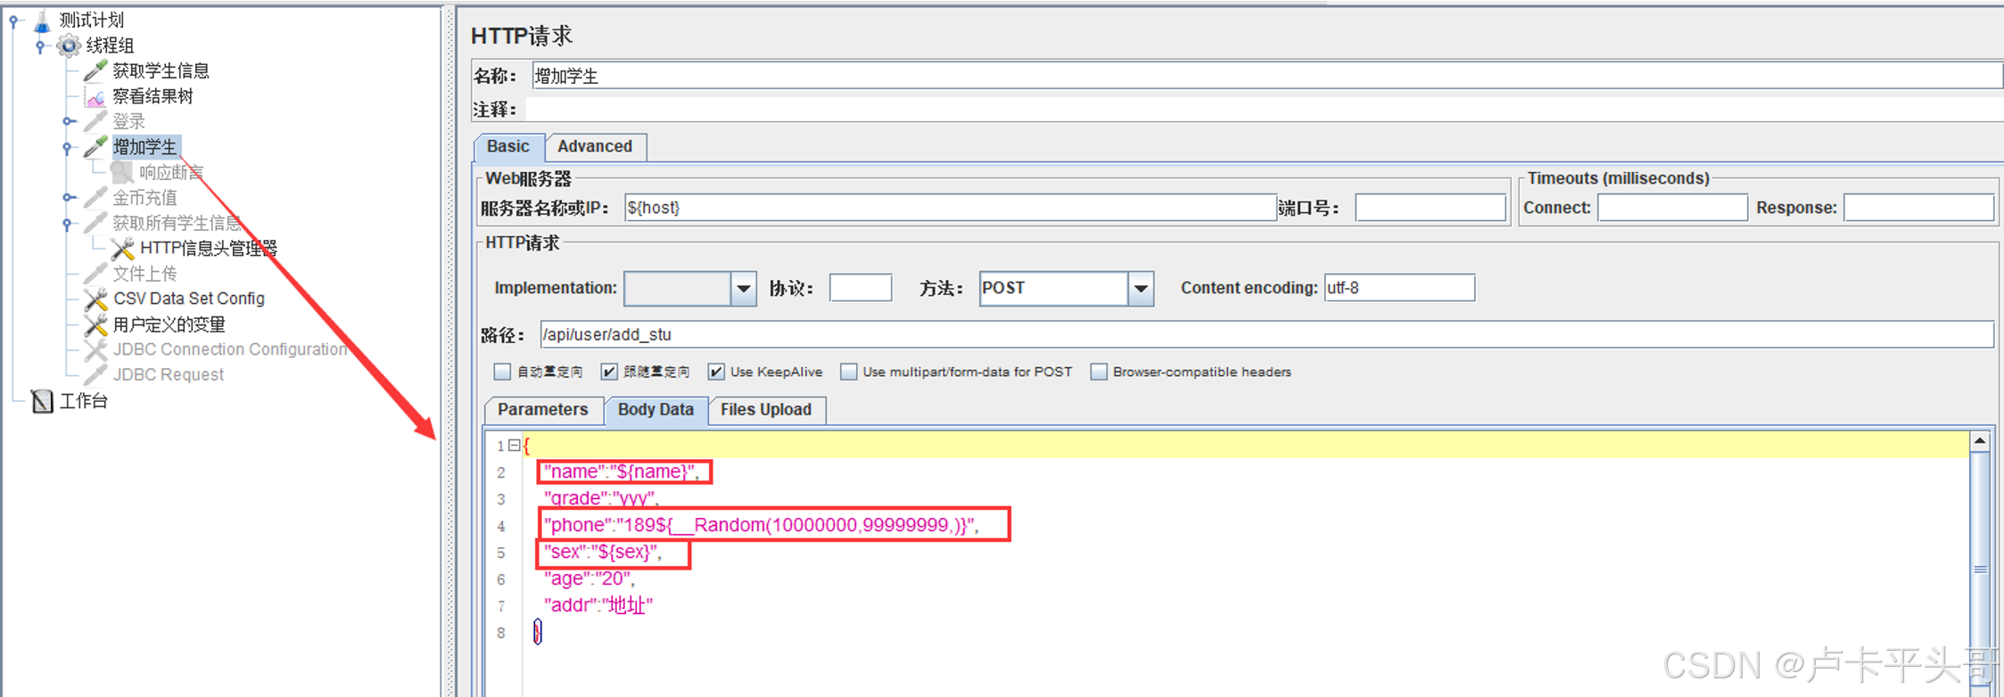The image size is (2004, 697).
Task: Toggle the 自动重定向 checkbox
Action: click(503, 372)
